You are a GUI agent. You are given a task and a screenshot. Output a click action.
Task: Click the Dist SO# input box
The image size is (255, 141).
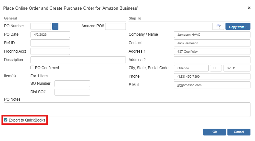pyautogui.click(x=72, y=92)
